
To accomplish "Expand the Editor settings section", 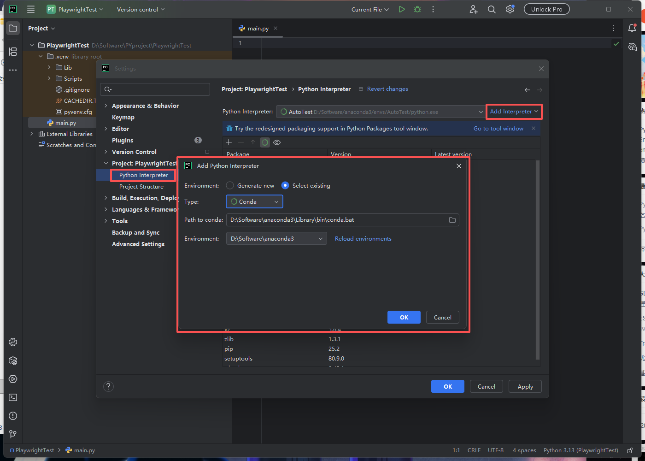I will pos(106,129).
